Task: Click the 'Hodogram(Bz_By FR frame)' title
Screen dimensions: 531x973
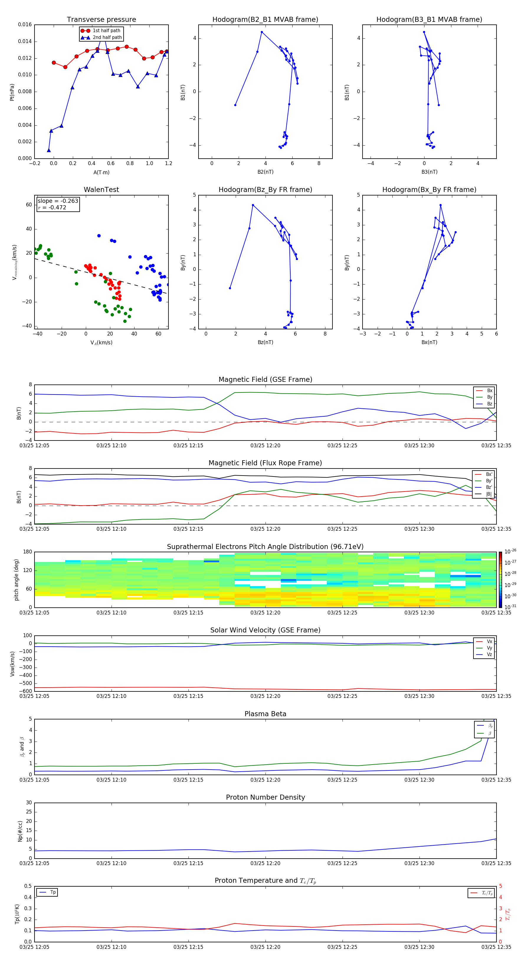Action: [x=265, y=190]
